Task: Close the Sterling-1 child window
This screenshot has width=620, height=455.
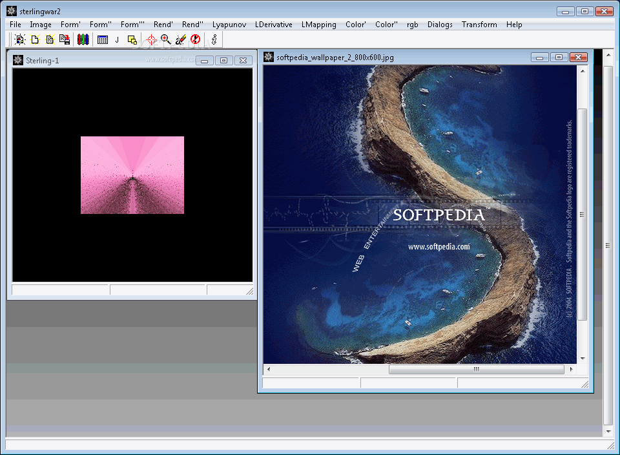Action: point(243,61)
